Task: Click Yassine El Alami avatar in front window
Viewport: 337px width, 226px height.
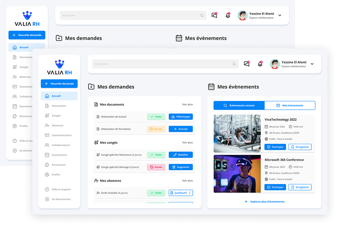Action: point(275,64)
